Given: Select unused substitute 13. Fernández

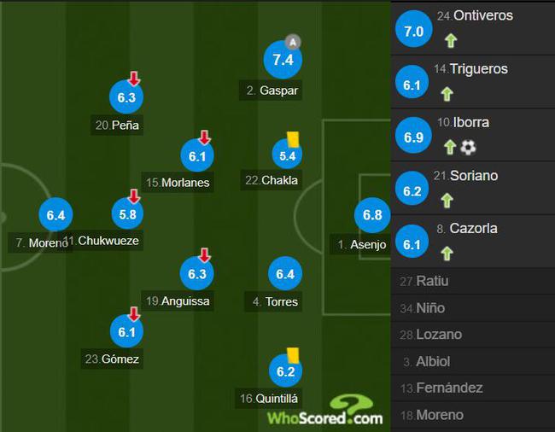Looking at the screenshot, I should click(472, 388).
